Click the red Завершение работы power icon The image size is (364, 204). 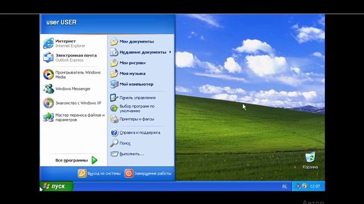129,173
